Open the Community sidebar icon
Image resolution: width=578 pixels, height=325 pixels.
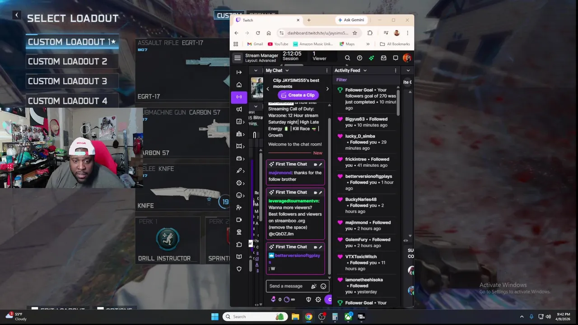[x=239, y=134]
